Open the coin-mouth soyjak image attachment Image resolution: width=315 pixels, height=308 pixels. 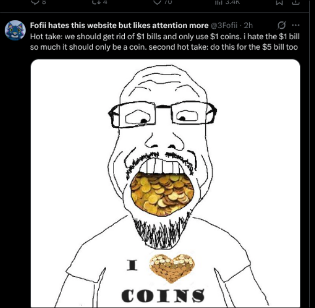click(165, 183)
